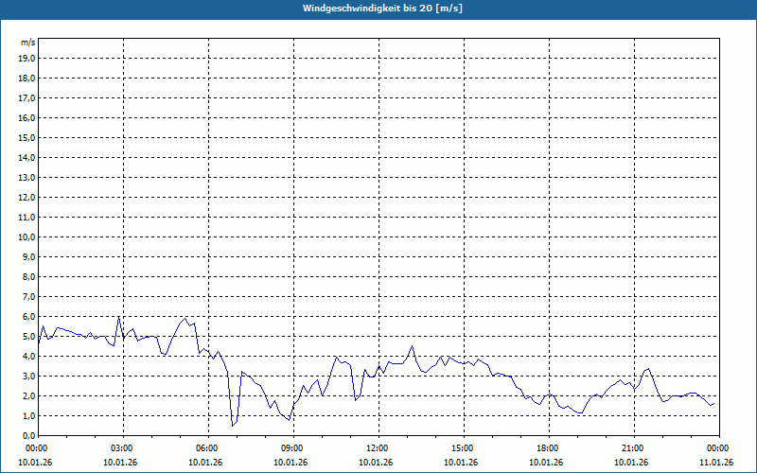Click the curve's starting point at left edge
Image resolution: width=757 pixels, height=473 pixels.
coord(38,336)
